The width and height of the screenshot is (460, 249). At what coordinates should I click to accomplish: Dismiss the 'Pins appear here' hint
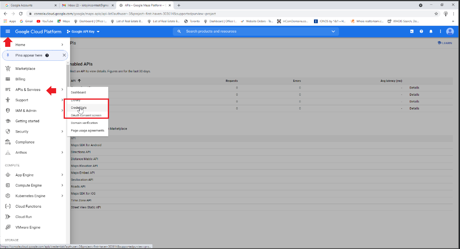[x=64, y=55]
